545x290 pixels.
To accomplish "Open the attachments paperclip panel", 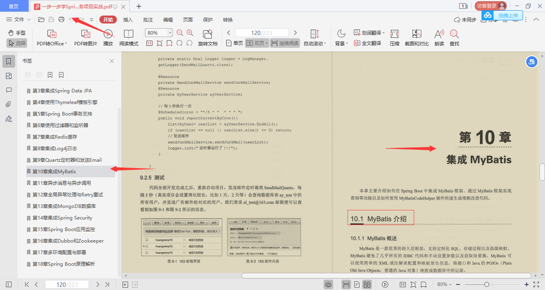I will tap(9, 104).
